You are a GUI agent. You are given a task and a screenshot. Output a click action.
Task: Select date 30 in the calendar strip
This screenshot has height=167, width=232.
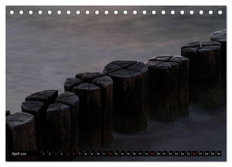pyautogui.click(x=219, y=153)
